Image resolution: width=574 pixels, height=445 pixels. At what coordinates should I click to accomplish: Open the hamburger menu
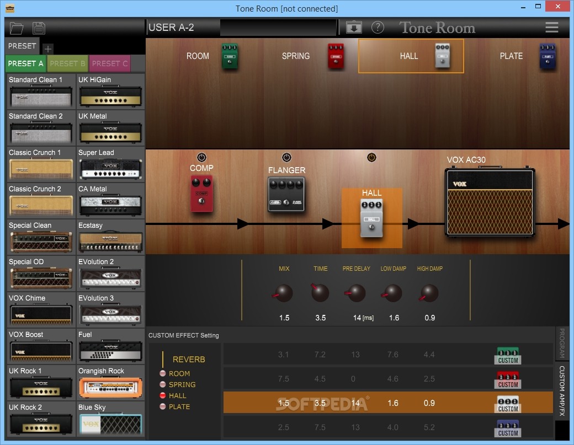click(552, 28)
